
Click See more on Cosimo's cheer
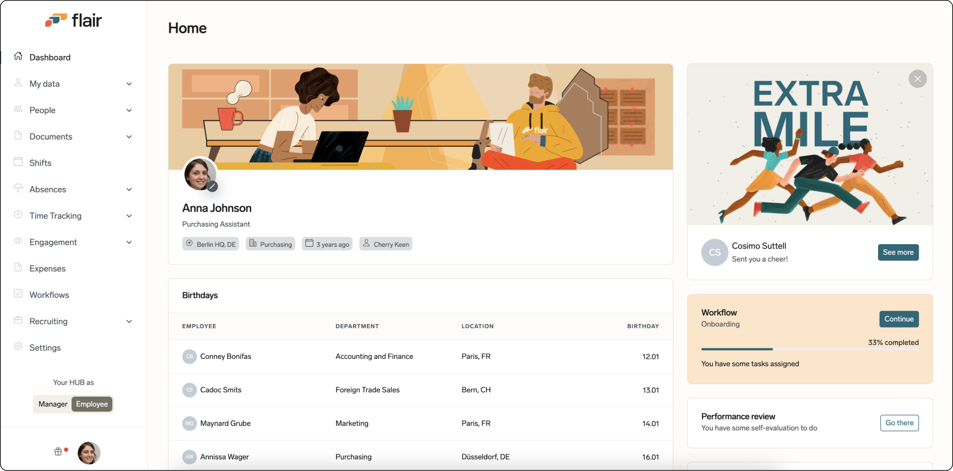click(x=898, y=252)
